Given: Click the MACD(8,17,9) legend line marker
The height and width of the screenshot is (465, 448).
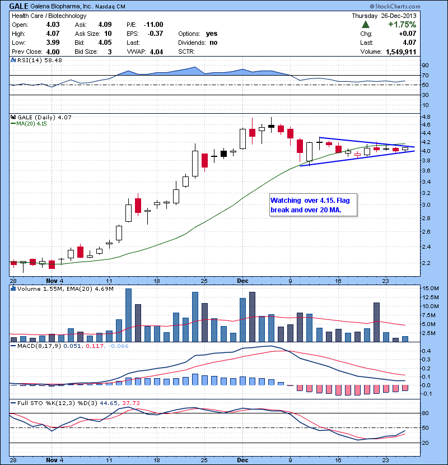Looking at the screenshot, I should pos(13,346).
